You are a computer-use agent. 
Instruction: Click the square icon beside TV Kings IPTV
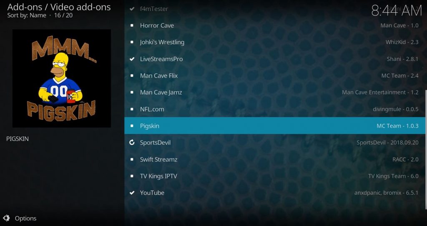(x=132, y=176)
